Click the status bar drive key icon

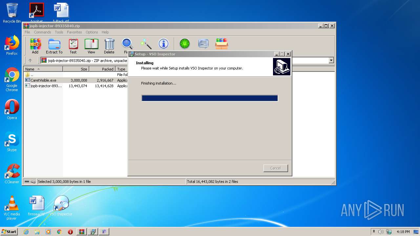tap(30, 182)
